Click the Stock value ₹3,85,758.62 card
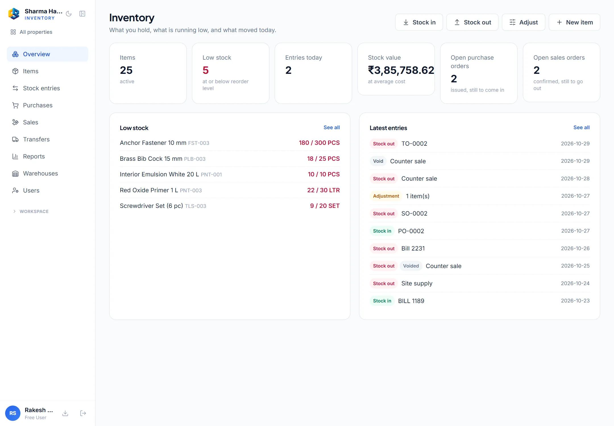 coord(396,69)
